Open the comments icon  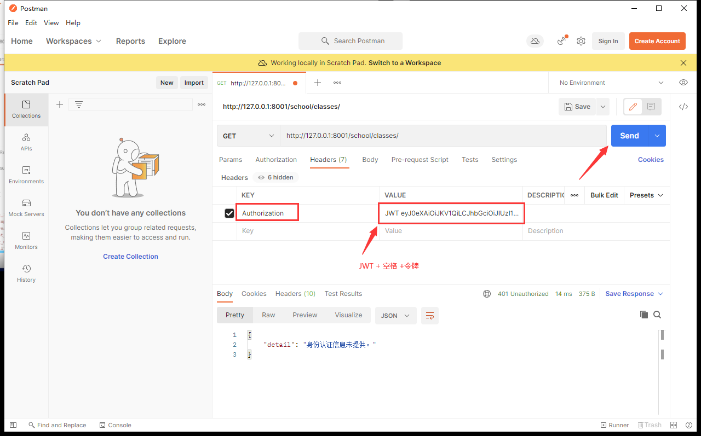651,107
